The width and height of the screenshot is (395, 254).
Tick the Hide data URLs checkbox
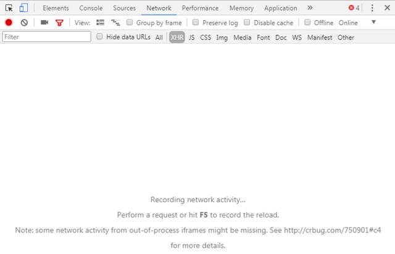tap(99, 36)
